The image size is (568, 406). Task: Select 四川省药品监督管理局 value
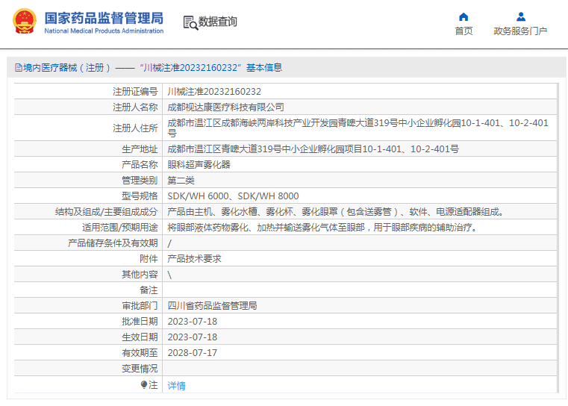tap(212, 306)
